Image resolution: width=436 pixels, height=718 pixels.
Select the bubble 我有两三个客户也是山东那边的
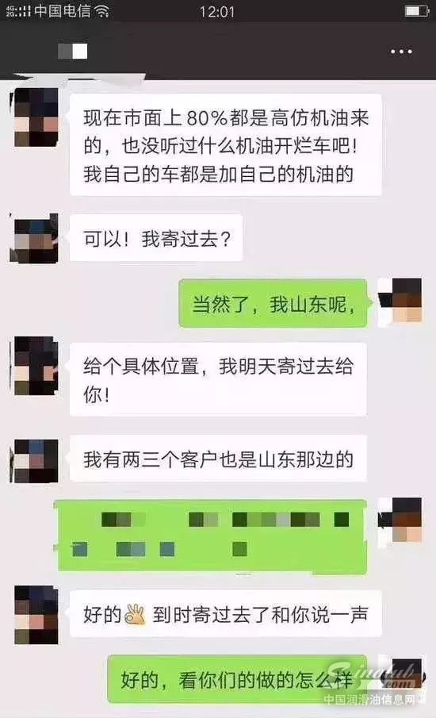click(x=218, y=459)
